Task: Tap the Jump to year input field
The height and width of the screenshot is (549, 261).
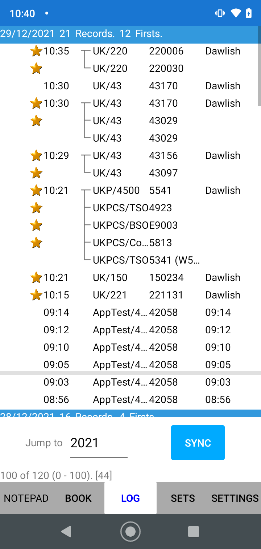Action: click(x=99, y=443)
